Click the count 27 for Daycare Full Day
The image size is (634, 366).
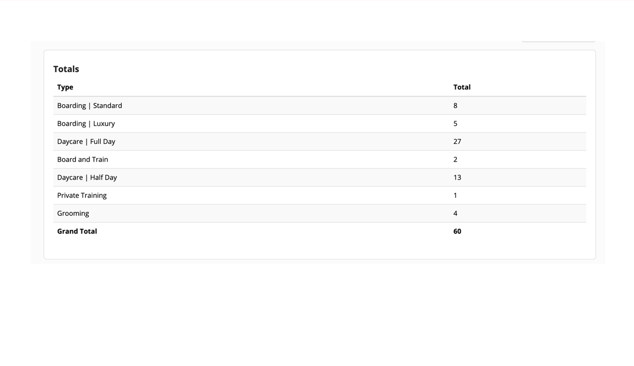coord(457,141)
